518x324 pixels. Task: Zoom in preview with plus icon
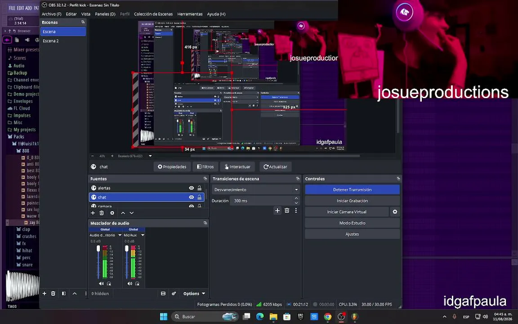(112, 156)
